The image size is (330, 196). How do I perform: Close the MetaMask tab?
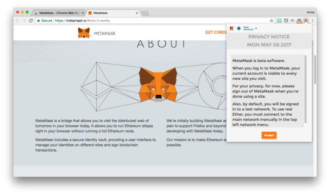click(x=137, y=13)
